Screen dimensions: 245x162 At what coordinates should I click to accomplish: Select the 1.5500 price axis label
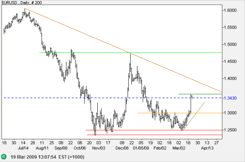230,27
